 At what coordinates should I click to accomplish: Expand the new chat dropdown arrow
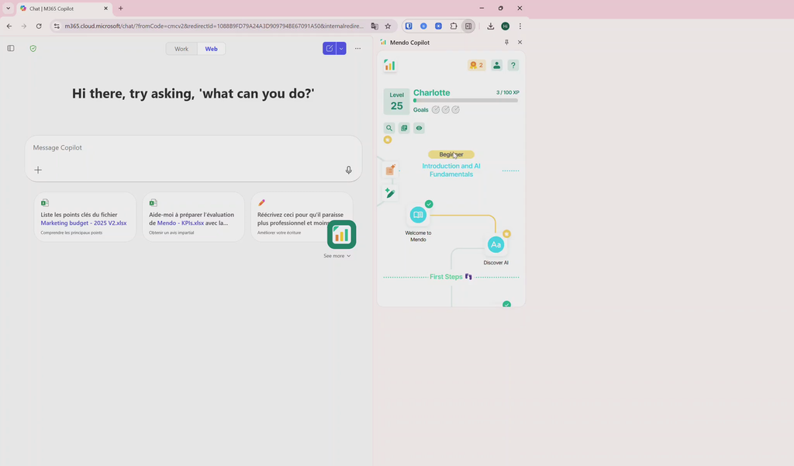(341, 48)
